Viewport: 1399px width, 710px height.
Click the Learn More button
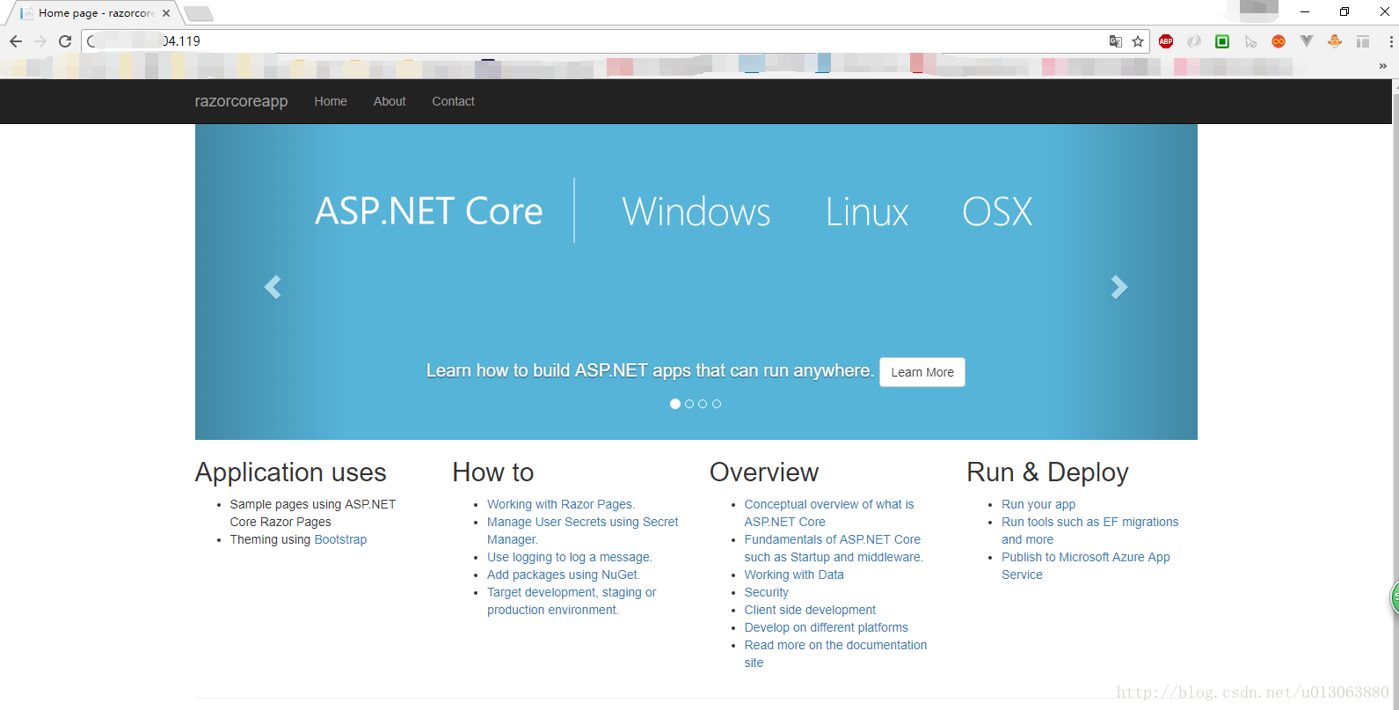click(x=922, y=372)
